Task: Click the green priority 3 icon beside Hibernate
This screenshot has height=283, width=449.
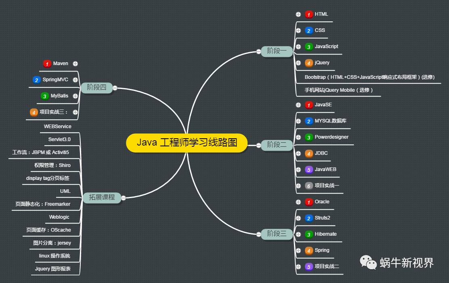Action: [x=308, y=234]
